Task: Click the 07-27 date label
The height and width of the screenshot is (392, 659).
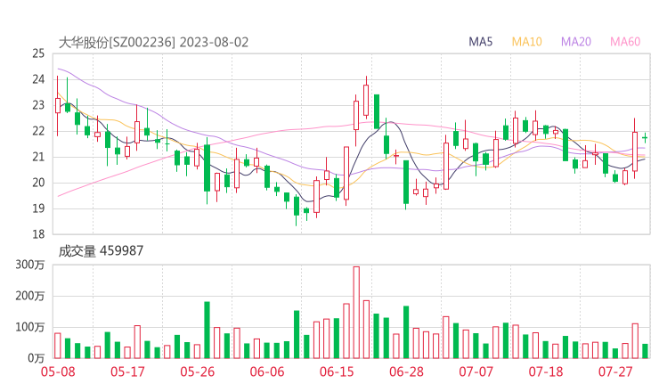Action: click(615, 372)
